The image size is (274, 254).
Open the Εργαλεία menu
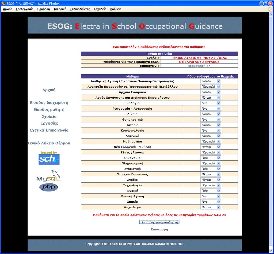coord(100,9)
